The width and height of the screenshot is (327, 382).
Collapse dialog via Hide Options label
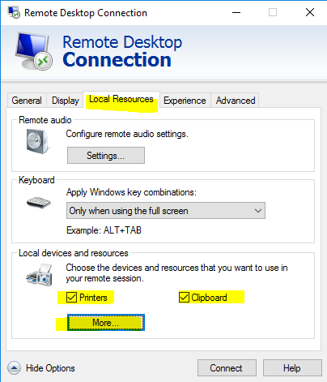click(50, 368)
